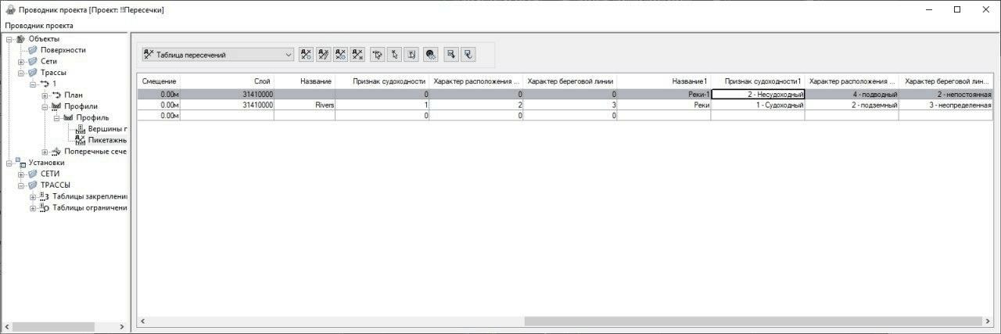Click the cell containing 2 - Несудоходный
The width and height of the screenshot is (1001, 334).
pos(758,94)
